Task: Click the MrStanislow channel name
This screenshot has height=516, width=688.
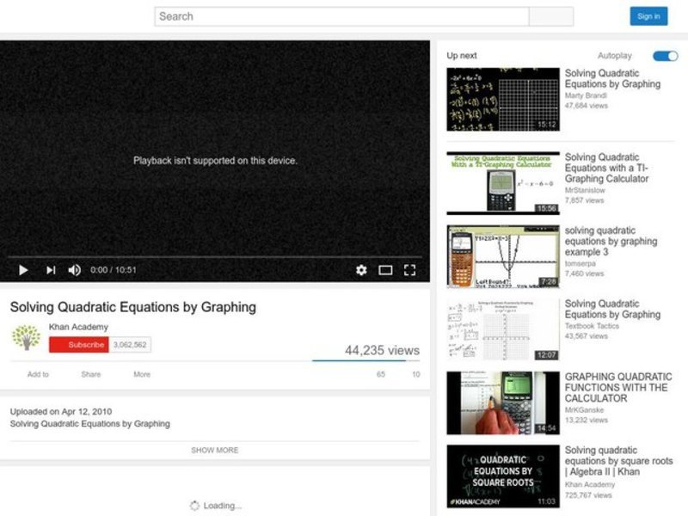Action: pyautogui.click(x=585, y=190)
